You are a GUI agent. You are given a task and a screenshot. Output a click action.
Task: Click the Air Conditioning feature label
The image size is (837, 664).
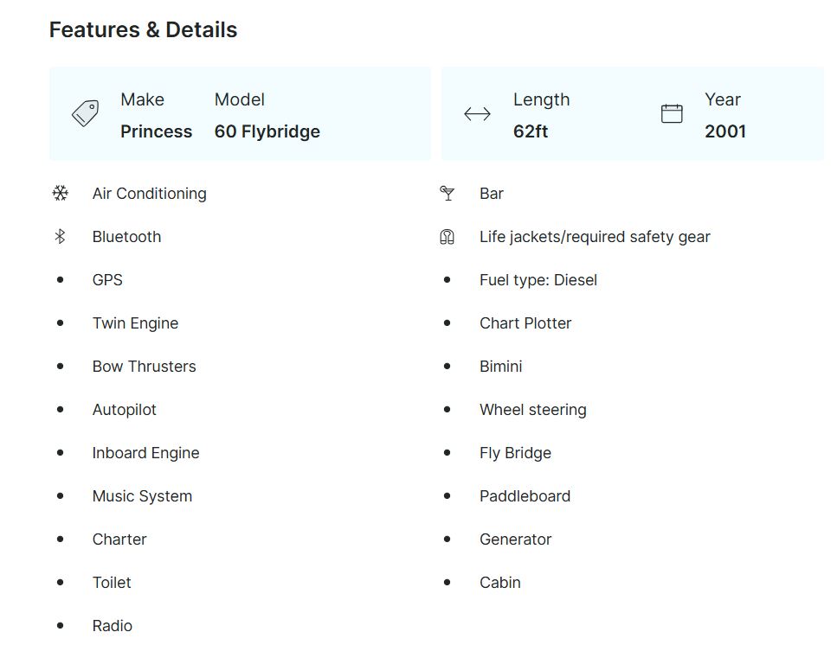[149, 194]
